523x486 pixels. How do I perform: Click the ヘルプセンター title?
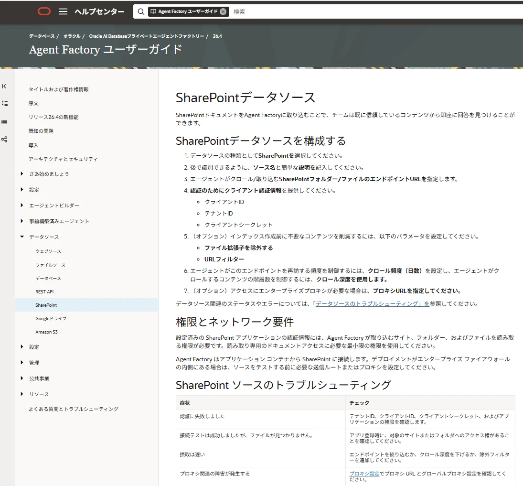(99, 11)
